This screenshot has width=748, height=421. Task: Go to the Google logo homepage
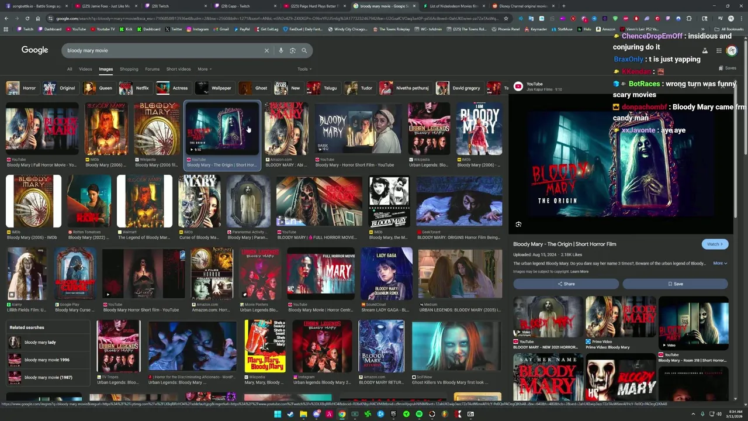point(35,50)
